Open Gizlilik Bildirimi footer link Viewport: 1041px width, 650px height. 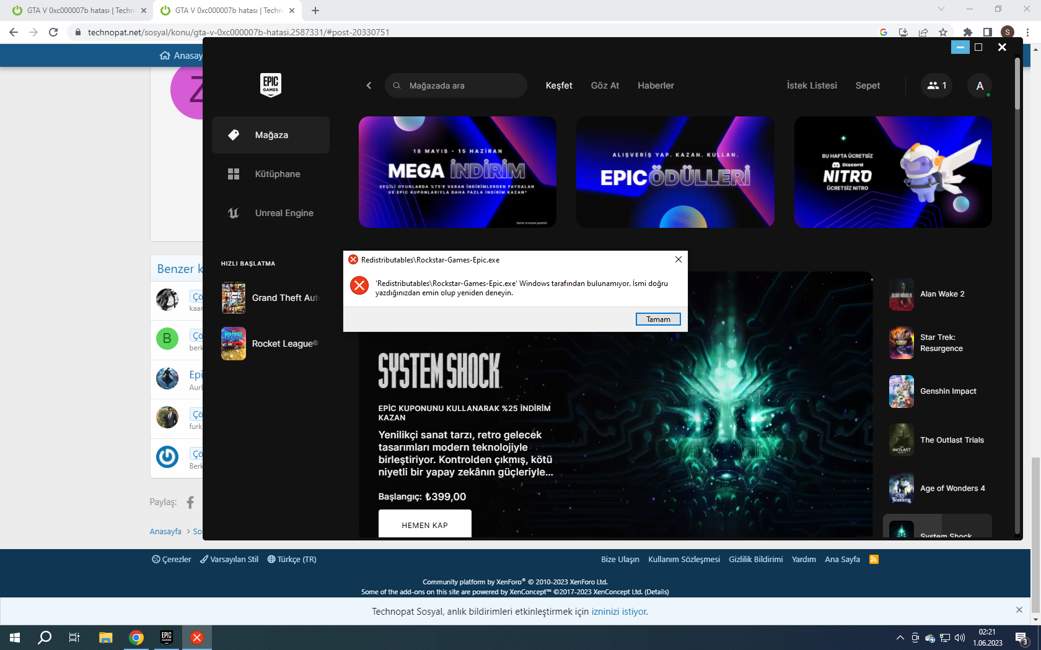(756, 559)
